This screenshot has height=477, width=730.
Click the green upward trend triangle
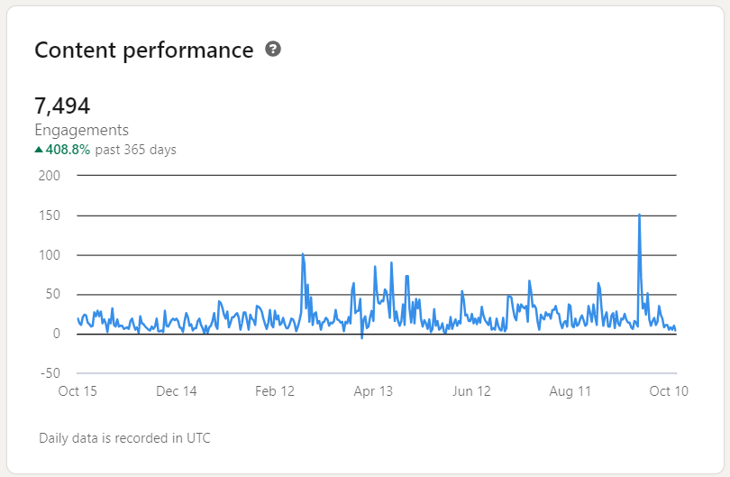[39, 150]
